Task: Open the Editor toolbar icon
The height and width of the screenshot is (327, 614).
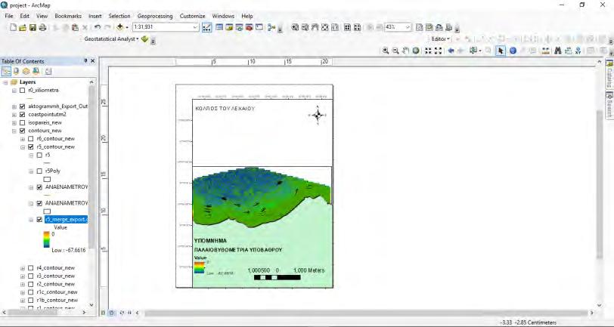Action: [x=206, y=27]
